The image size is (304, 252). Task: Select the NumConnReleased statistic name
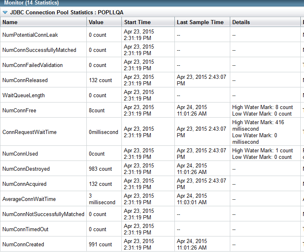tap(25, 80)
